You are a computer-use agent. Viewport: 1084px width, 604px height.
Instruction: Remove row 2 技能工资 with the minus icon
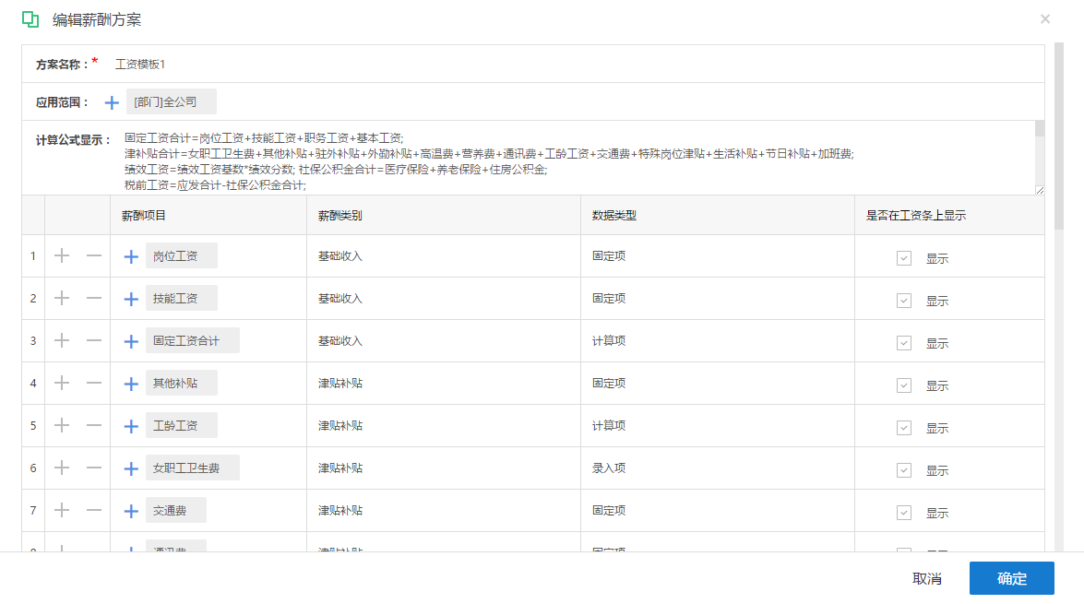tap(94, 299)
